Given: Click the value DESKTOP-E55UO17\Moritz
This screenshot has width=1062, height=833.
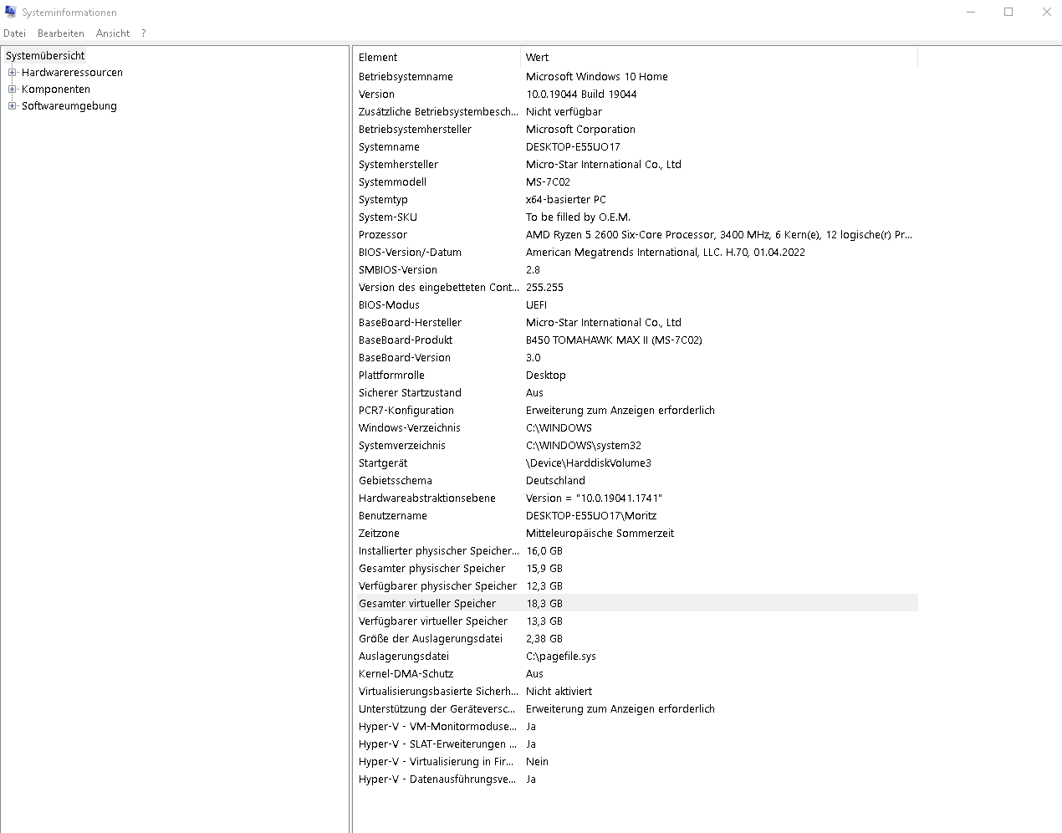Looking at the screenshot, I should pos(591,516).
